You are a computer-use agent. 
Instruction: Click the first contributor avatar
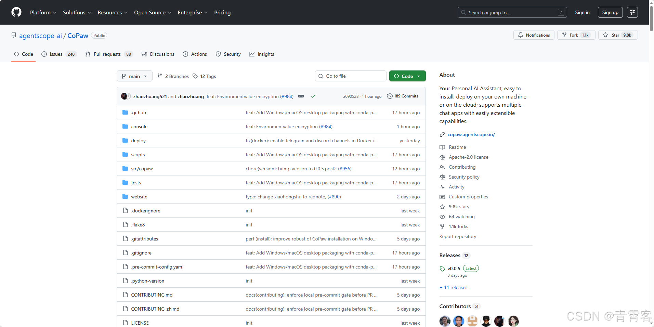(445, 321)
